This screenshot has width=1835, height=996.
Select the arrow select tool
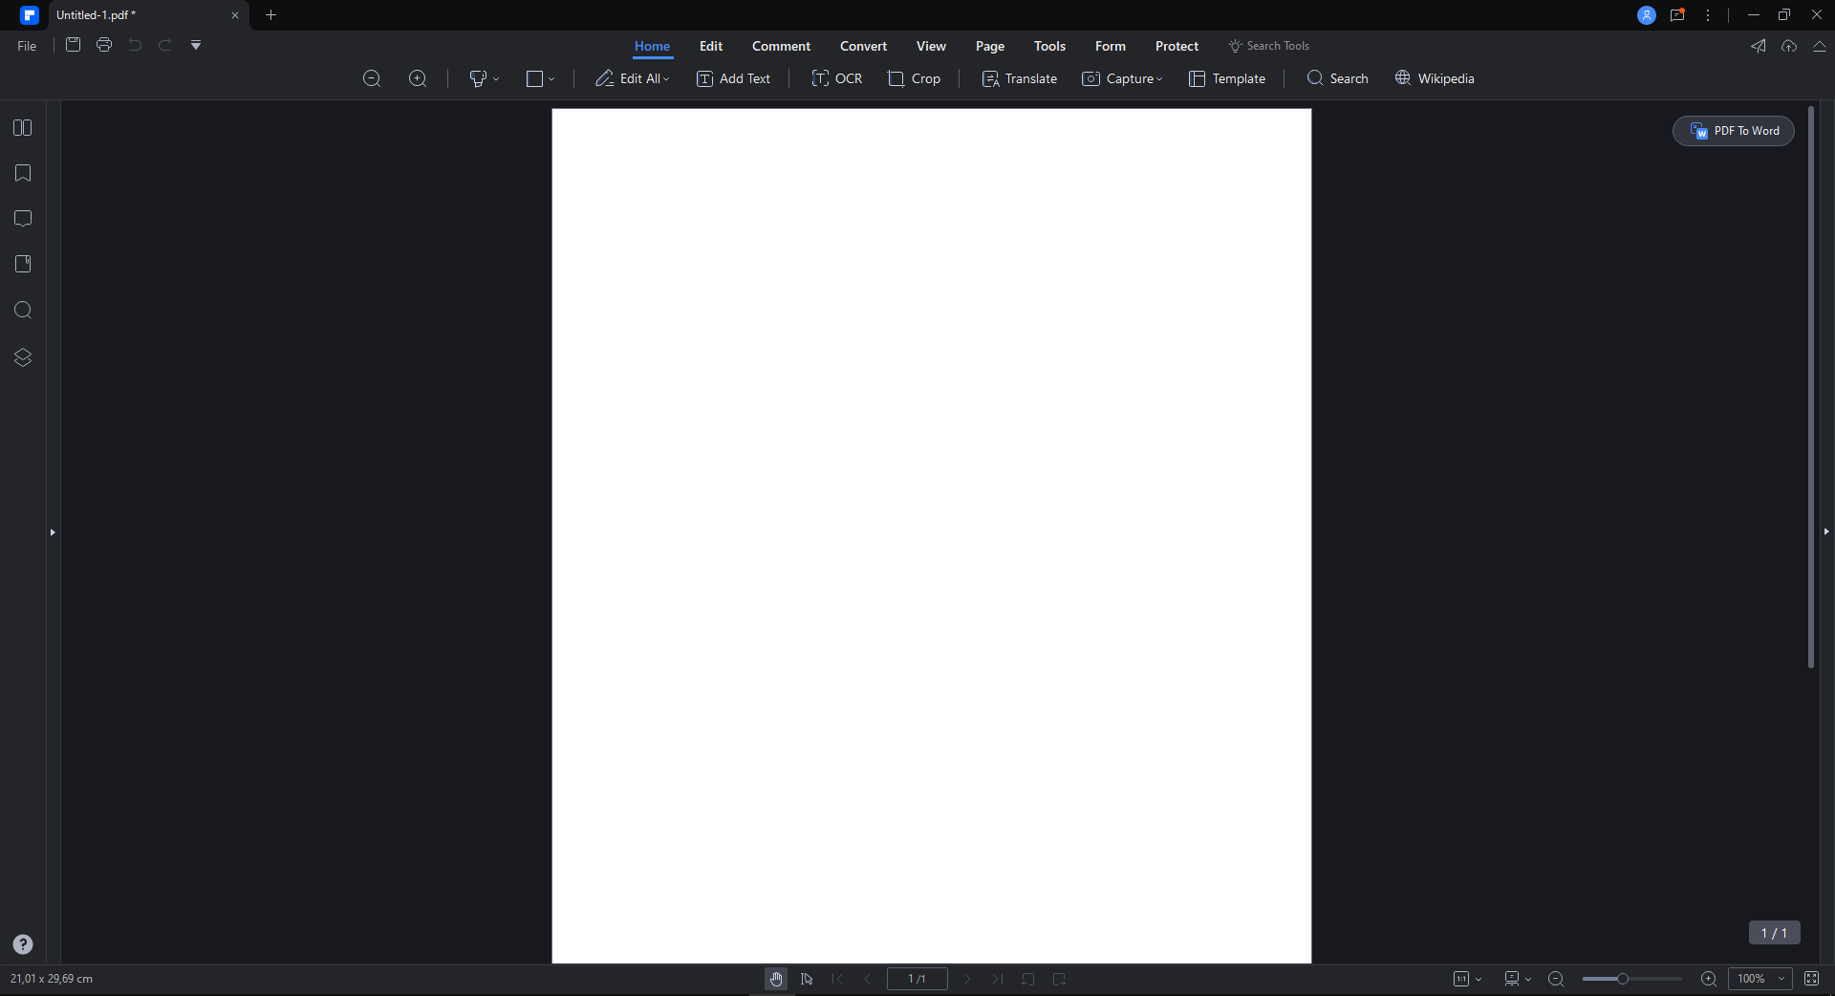tap(807, 979)
